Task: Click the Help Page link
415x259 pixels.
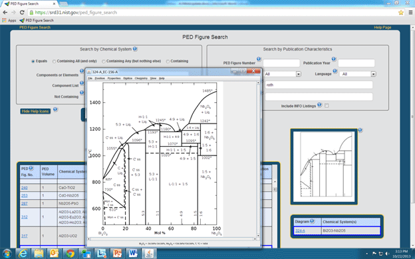Action: pyautogui.click(x=382, y=27)
